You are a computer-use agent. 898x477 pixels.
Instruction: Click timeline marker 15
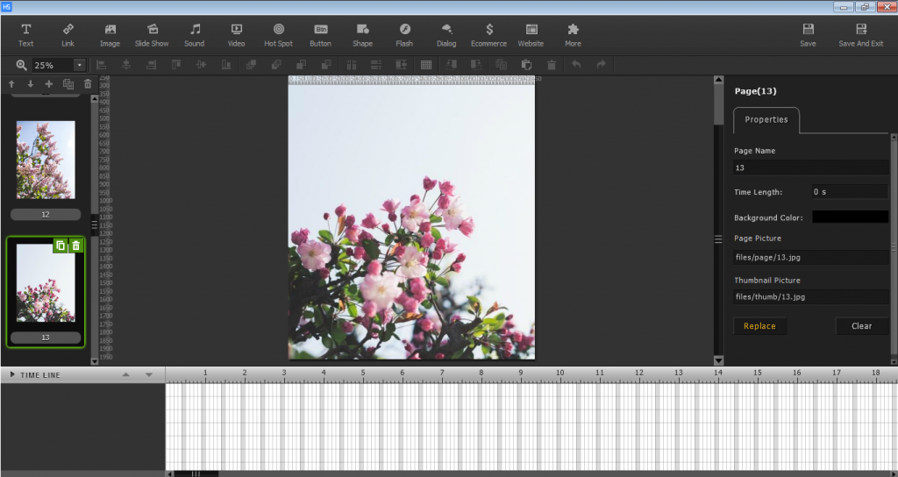pyautogui.click(x=757, y=373)
